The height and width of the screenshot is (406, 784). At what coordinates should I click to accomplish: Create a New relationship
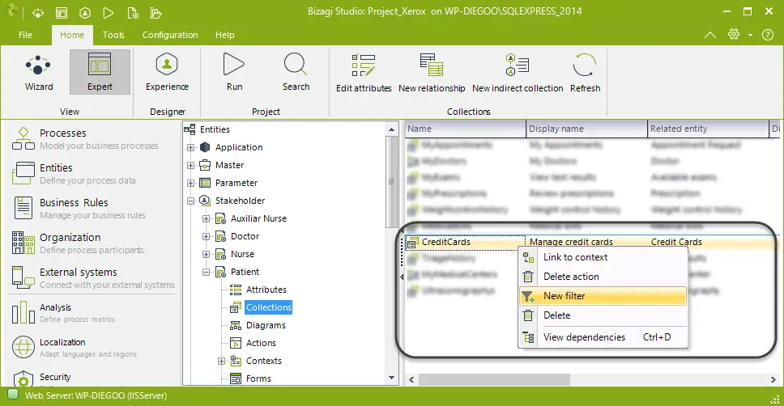pyautogui.click(x=432, y=74)
